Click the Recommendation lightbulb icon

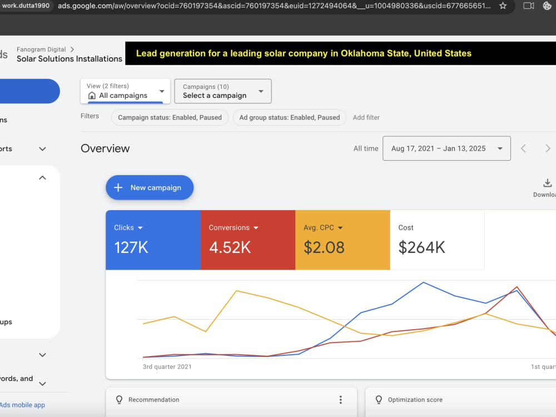(119, 400)
